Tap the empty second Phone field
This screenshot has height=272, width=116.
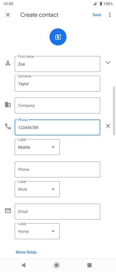pos(57,169)
